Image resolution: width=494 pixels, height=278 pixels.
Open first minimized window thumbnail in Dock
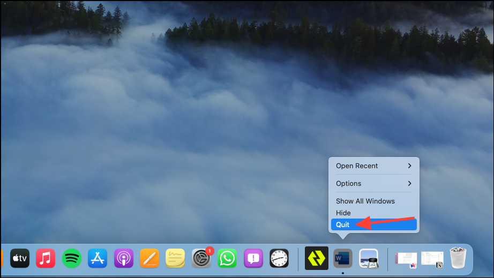[406, 259]
